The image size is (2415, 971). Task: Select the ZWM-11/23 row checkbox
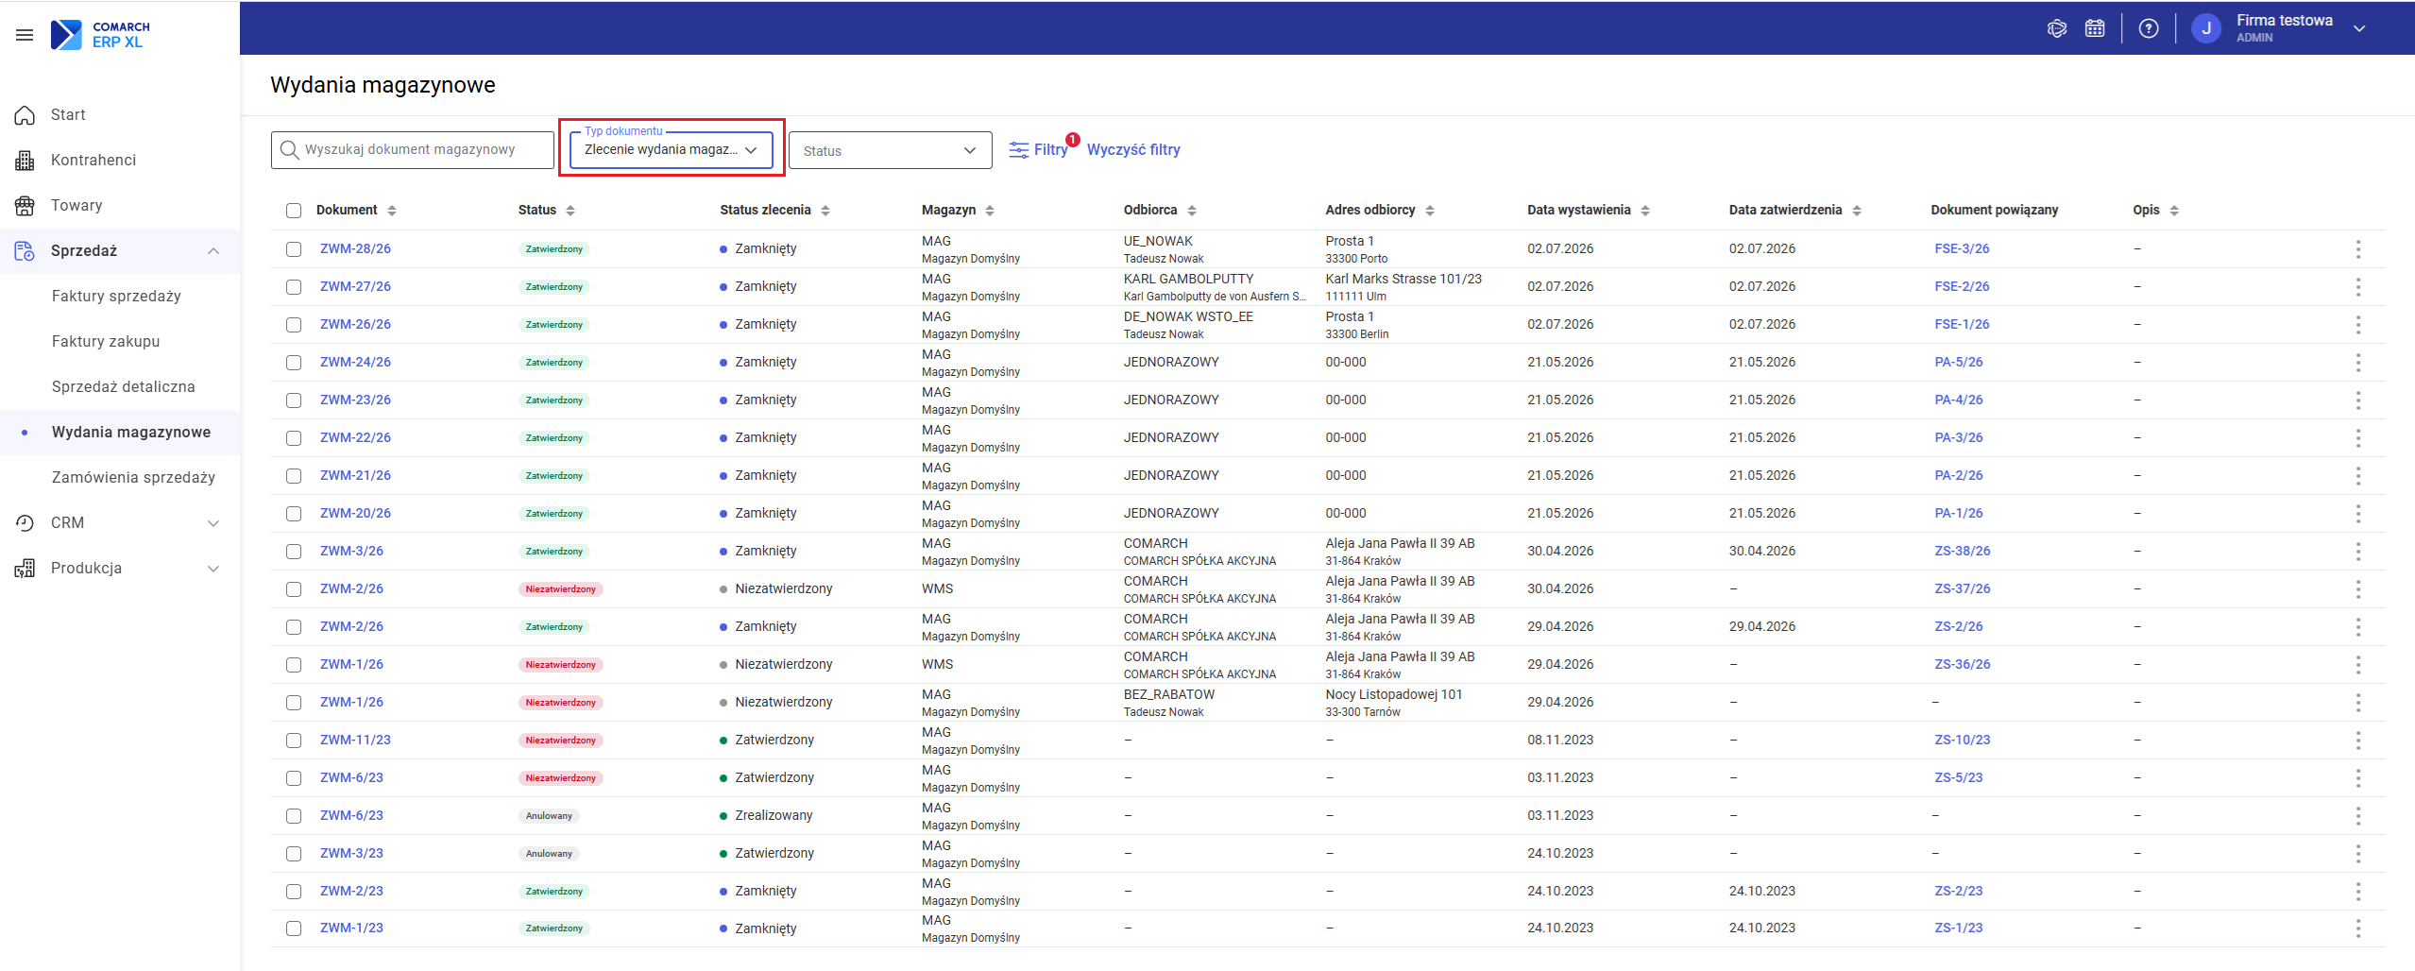coord(294,741)
